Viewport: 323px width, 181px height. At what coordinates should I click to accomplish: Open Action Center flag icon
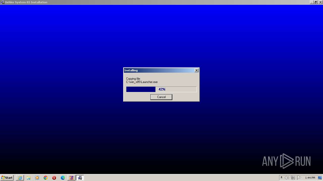[299, 178]
